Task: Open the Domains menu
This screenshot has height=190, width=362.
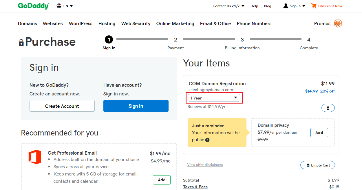Action: click(x=28, y=23)
